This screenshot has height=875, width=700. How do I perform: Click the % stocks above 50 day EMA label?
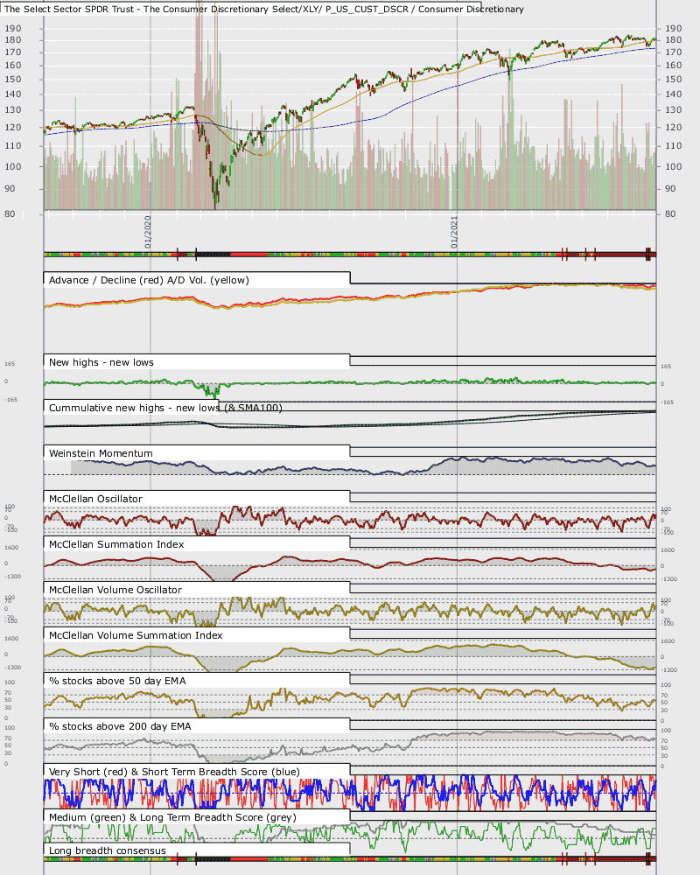tap(117, 681)
